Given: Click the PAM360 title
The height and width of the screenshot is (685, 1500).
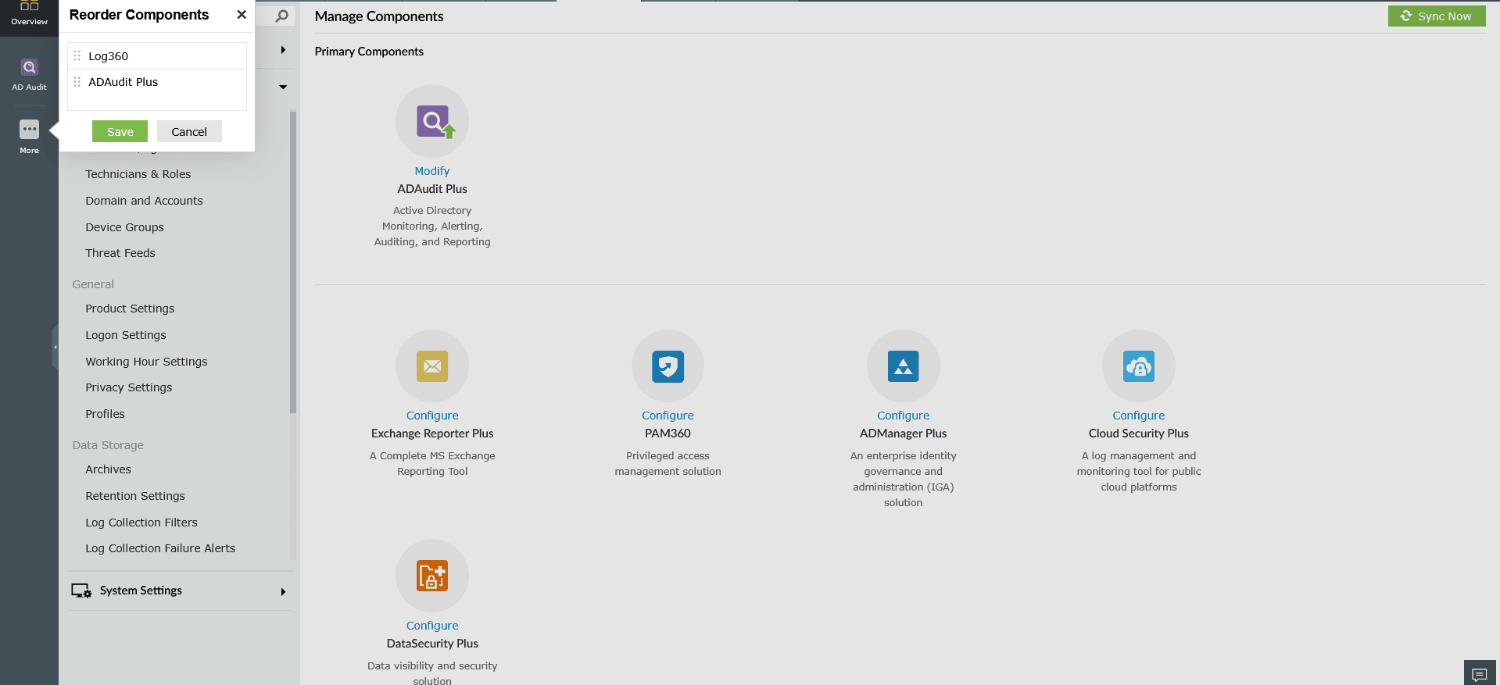Looking at the screenshot, I should coord(668,433).
